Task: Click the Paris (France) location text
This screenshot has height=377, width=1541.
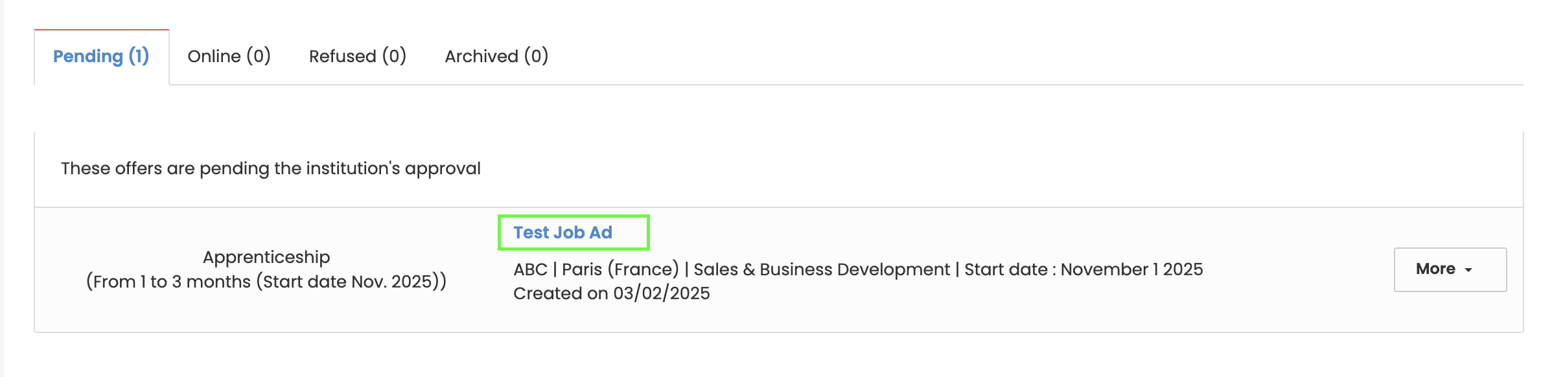Action: tap(620, 269)
